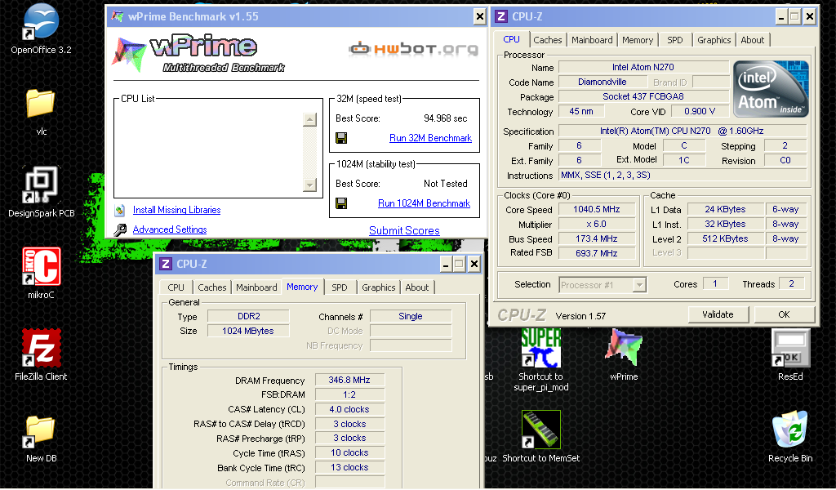Click the Bus Speed value 173.4 MHz

point(597,238)
